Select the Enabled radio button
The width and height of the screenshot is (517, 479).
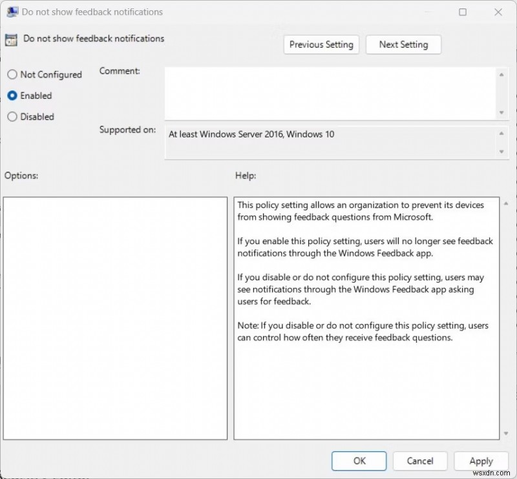pyautogui.click(x=11, y=96)
